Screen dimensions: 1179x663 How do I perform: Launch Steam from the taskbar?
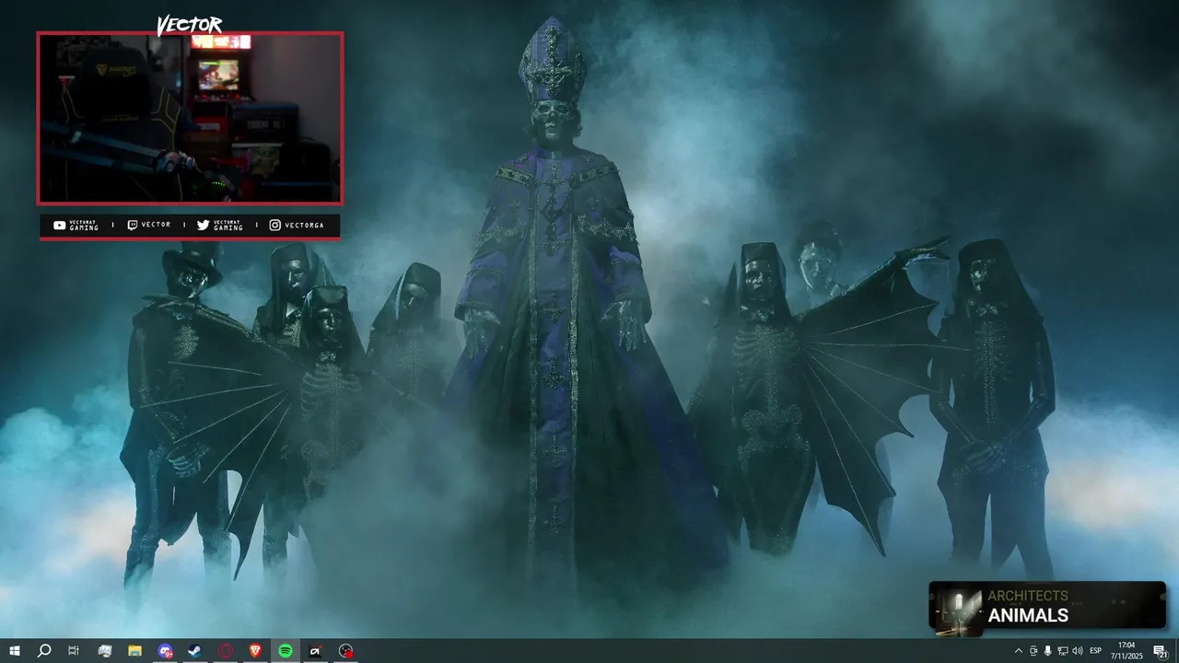coord(195,651)
